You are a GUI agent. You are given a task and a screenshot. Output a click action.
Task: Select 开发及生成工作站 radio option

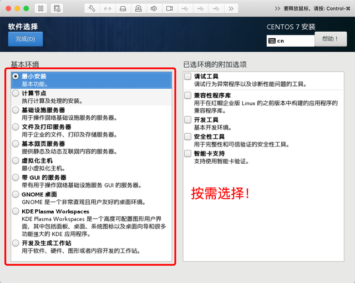click(16, 243)
